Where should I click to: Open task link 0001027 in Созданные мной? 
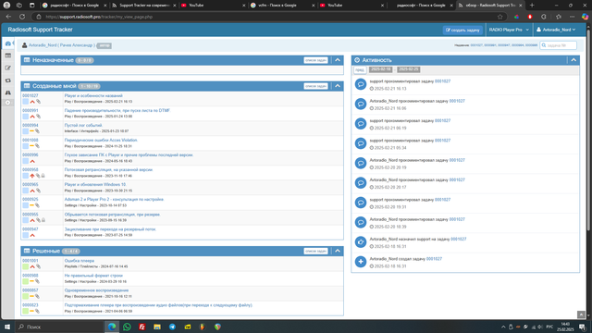tap(31, 96)
